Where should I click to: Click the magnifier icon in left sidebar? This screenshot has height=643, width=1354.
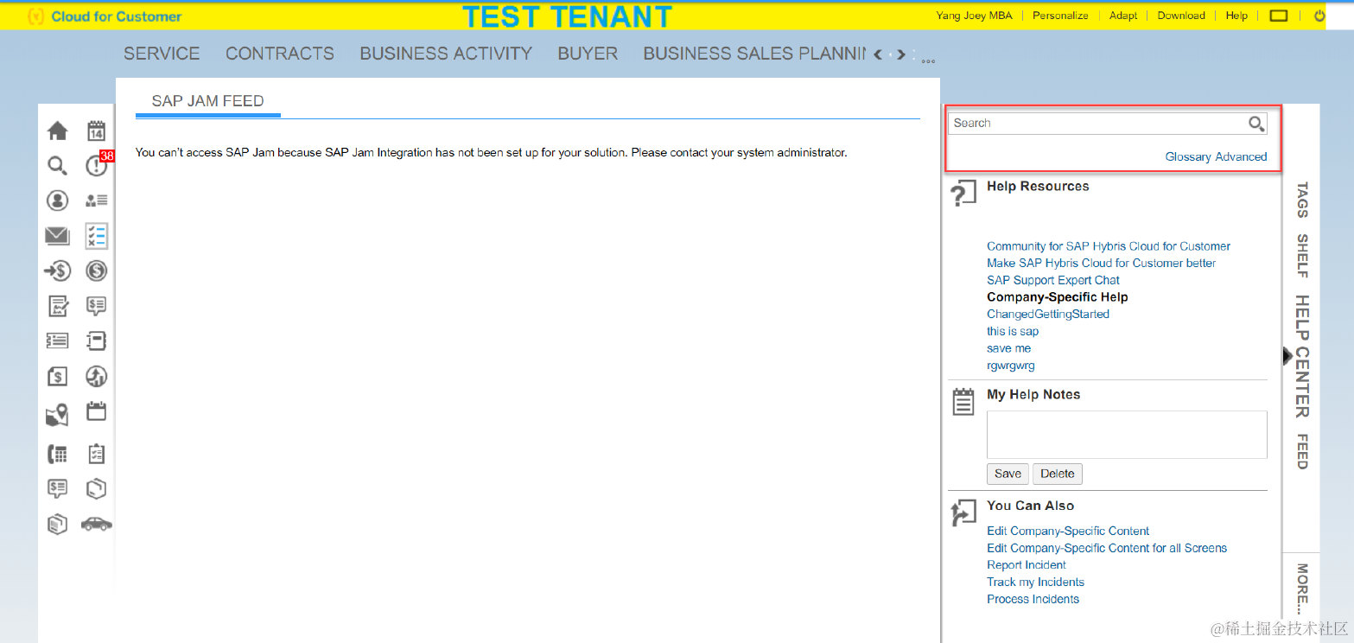[57, 166]
